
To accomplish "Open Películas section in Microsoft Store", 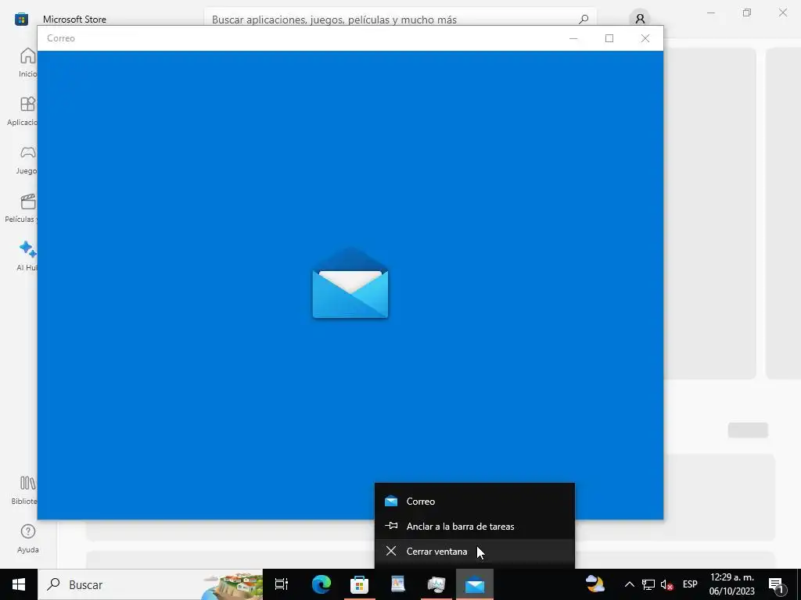I will [21, 208].
